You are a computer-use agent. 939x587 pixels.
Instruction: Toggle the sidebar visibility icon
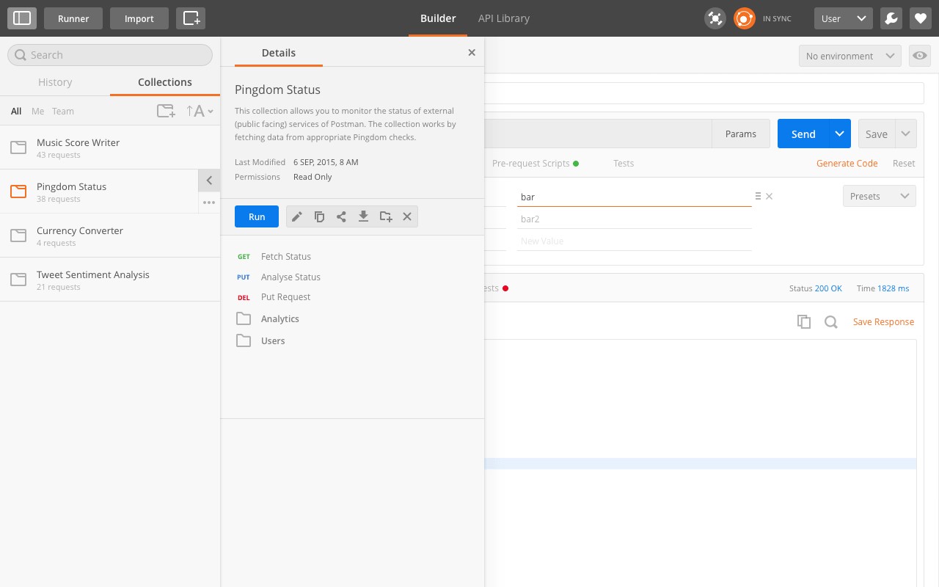coord(22,18)
